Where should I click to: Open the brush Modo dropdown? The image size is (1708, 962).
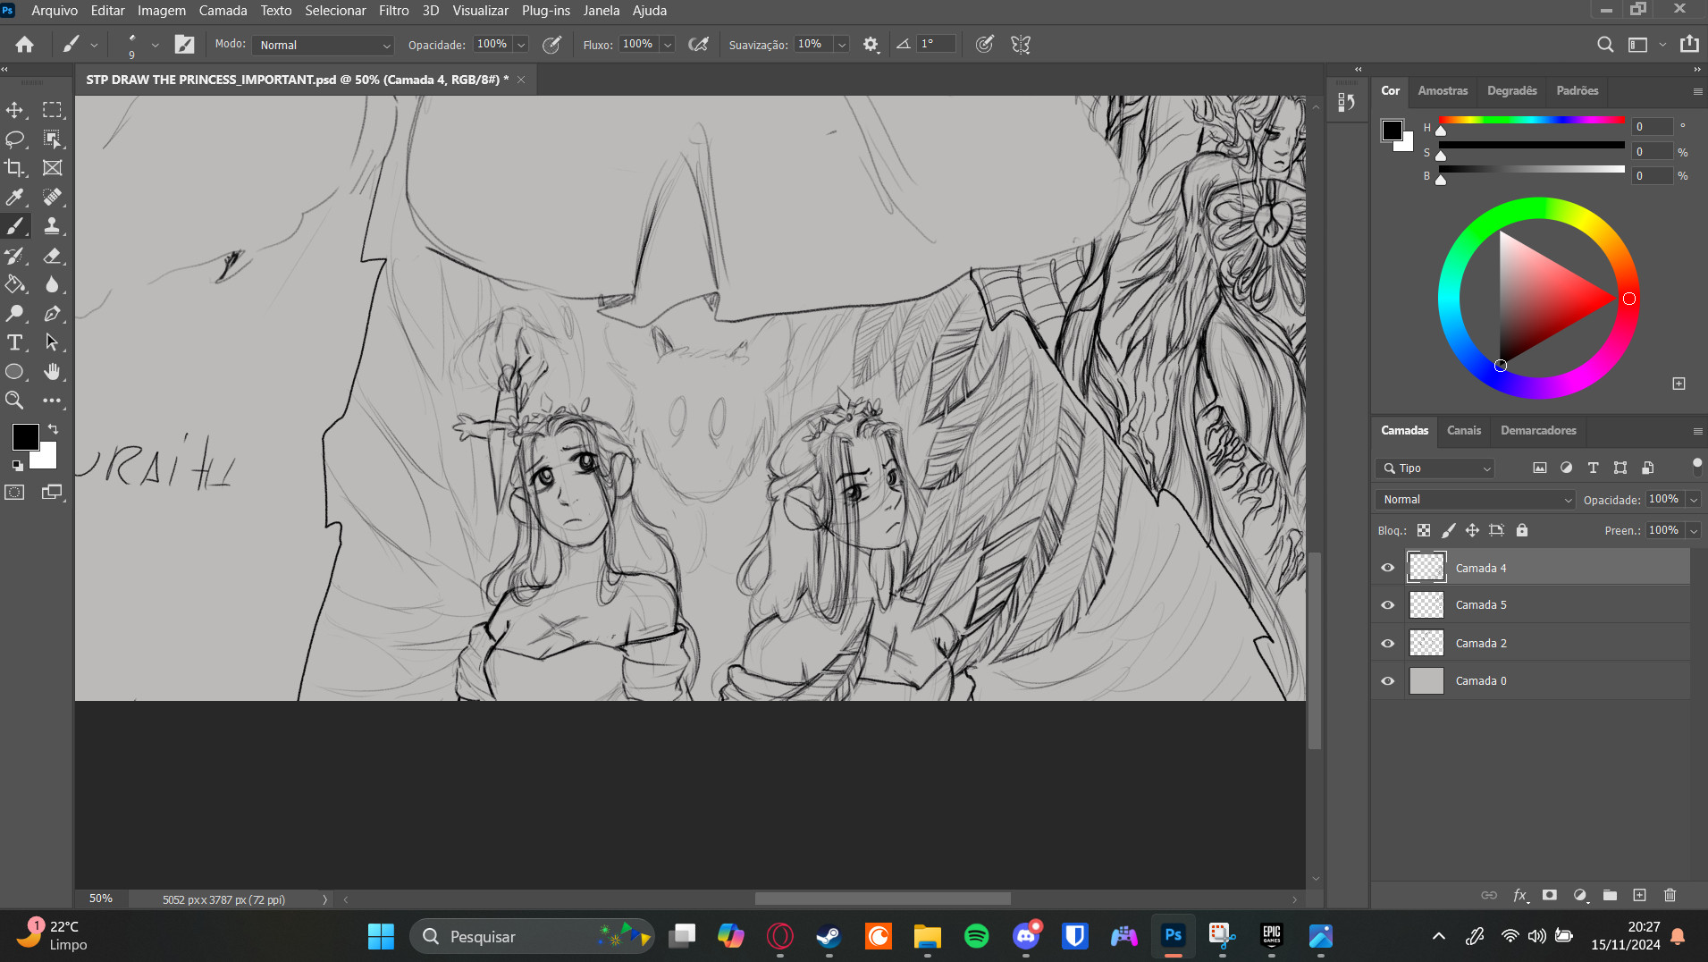point(324,45)
